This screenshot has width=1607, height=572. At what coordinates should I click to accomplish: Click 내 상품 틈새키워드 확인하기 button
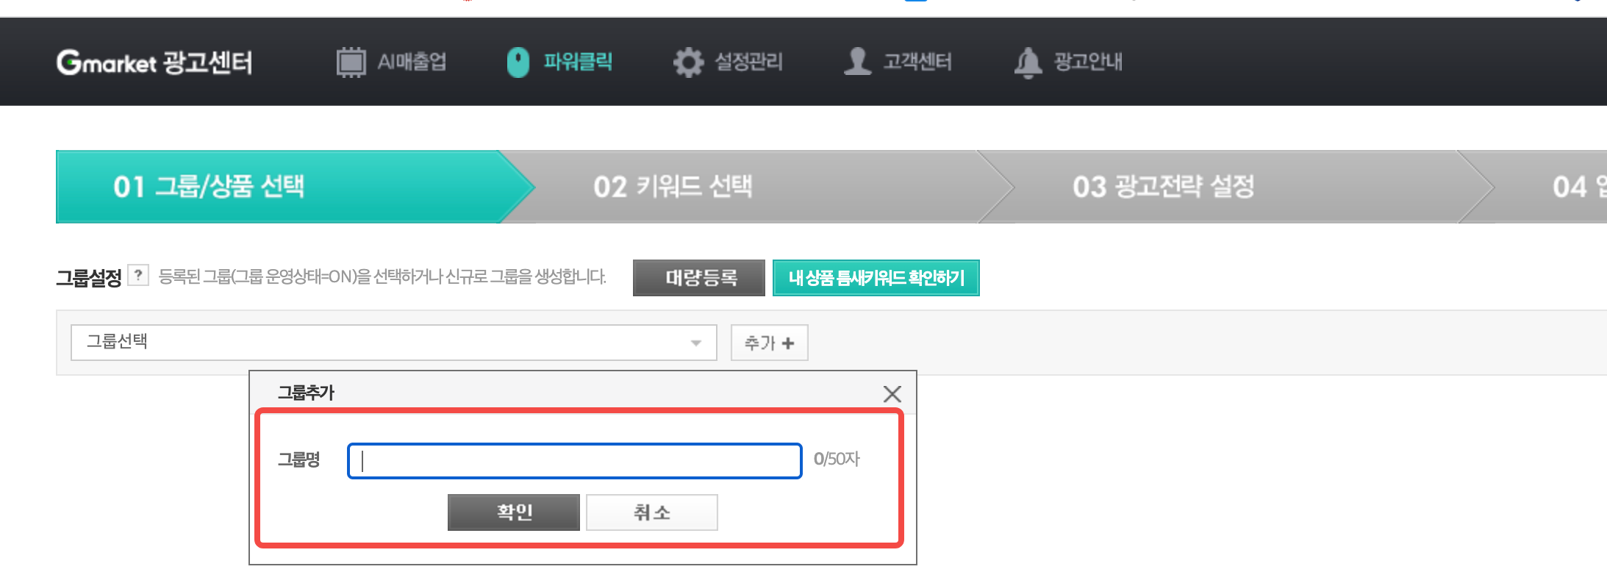[x=876, y=278]
